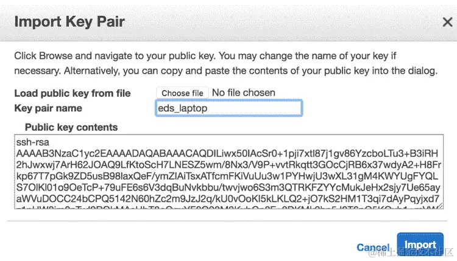Click the Import button
The height and width of the screenshot is (261, 457).
[420, 245]
